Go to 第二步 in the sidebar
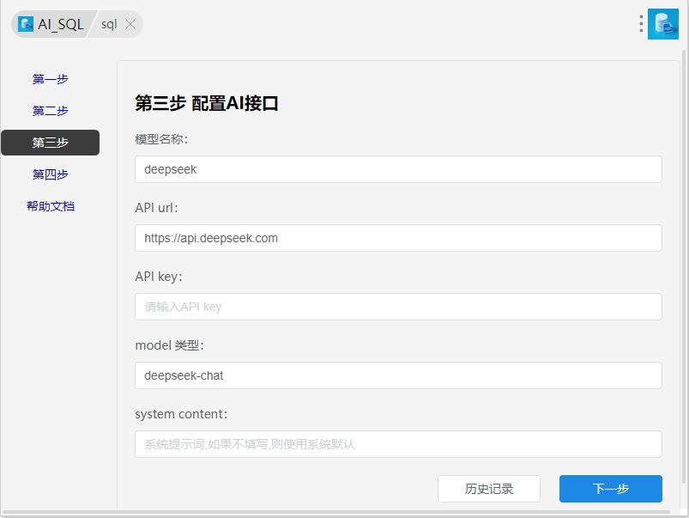 pos(50,111)
